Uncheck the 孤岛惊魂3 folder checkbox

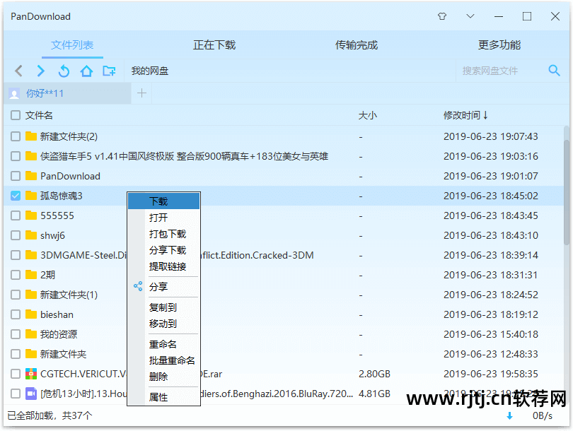[16, 196]
